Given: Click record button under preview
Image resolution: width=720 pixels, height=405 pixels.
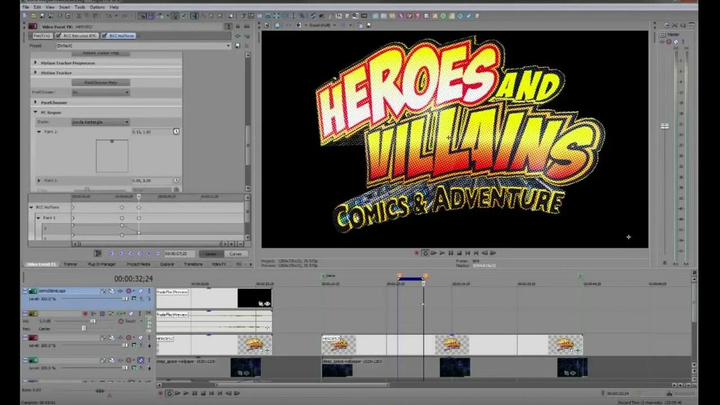Looking at the screenshot, I should tap(417, 253).
